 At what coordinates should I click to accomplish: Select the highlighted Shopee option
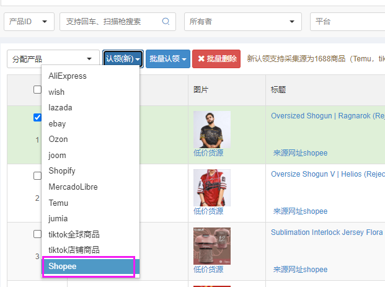tap(91, 267)
